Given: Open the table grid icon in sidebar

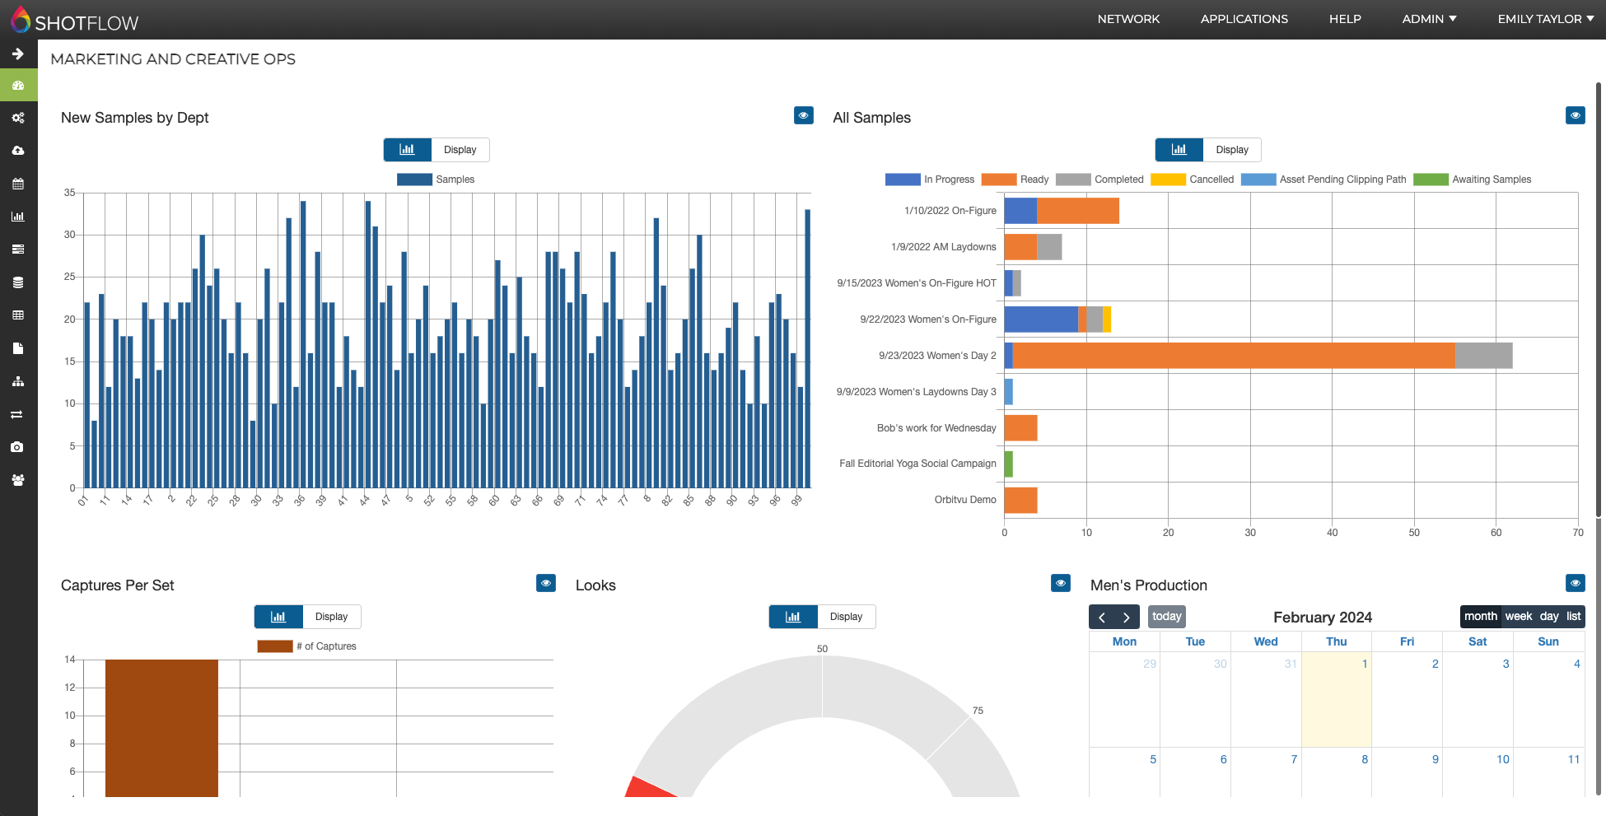Looking at the screenshot, I should point(18,315).
